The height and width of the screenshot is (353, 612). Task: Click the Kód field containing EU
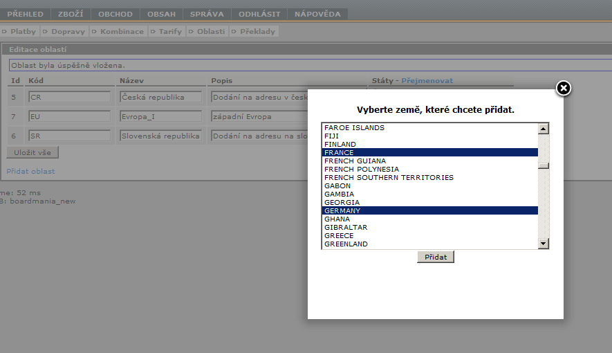click(x=69, y=116)
